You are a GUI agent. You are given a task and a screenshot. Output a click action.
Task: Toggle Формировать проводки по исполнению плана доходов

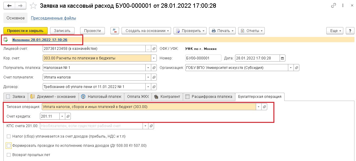pyautogui.click(x=9, y=145)
